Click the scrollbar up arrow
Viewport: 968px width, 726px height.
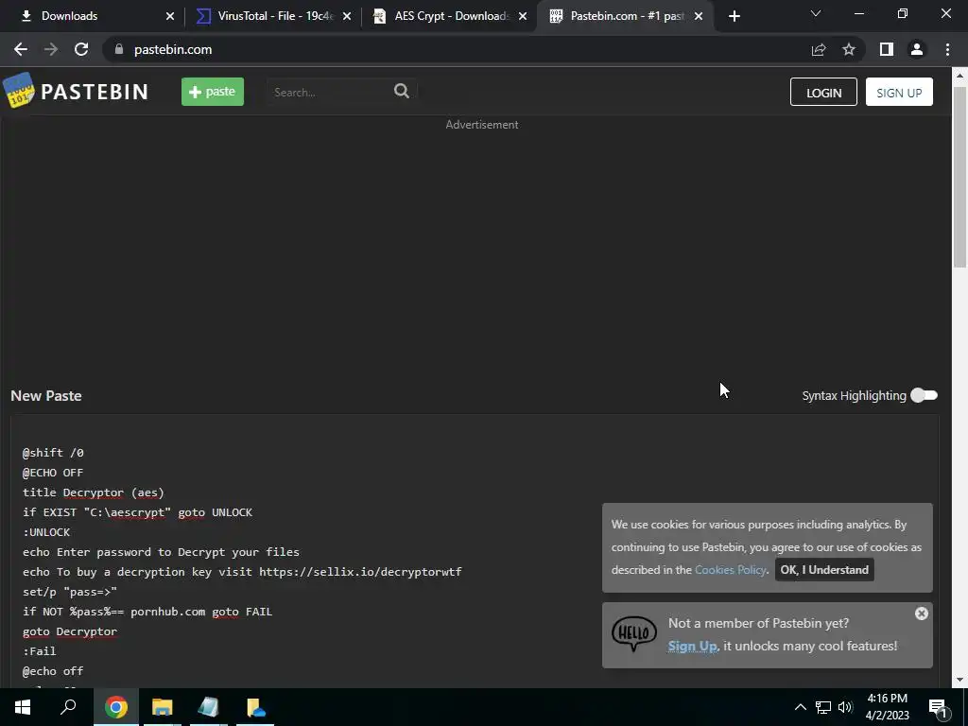tap(959, 76)
